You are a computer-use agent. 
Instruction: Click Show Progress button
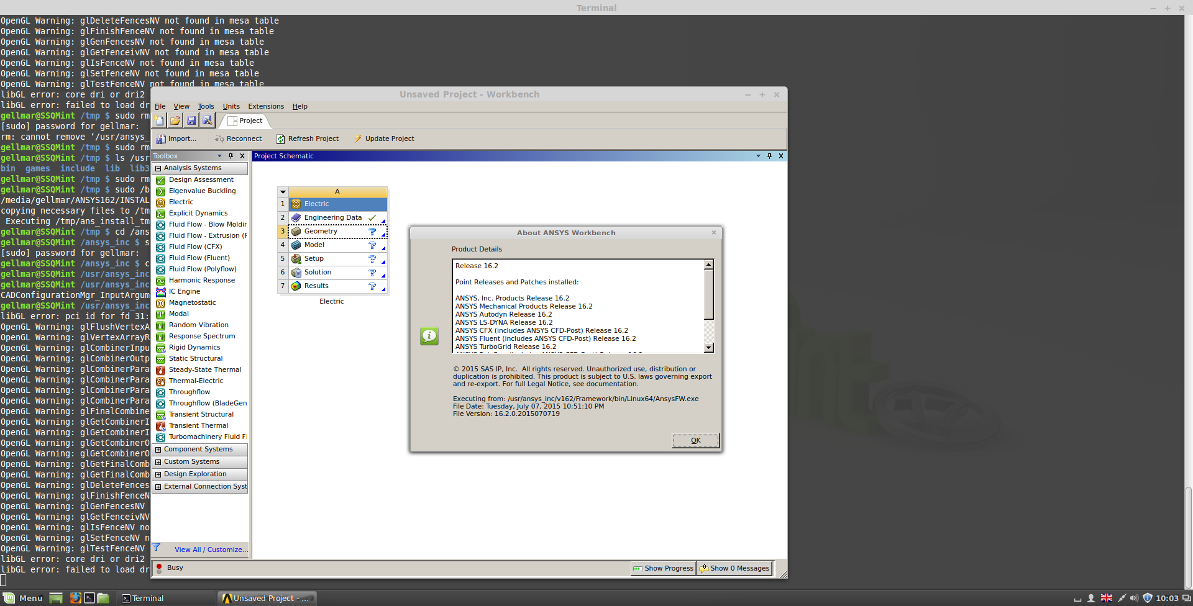point(663,568)
